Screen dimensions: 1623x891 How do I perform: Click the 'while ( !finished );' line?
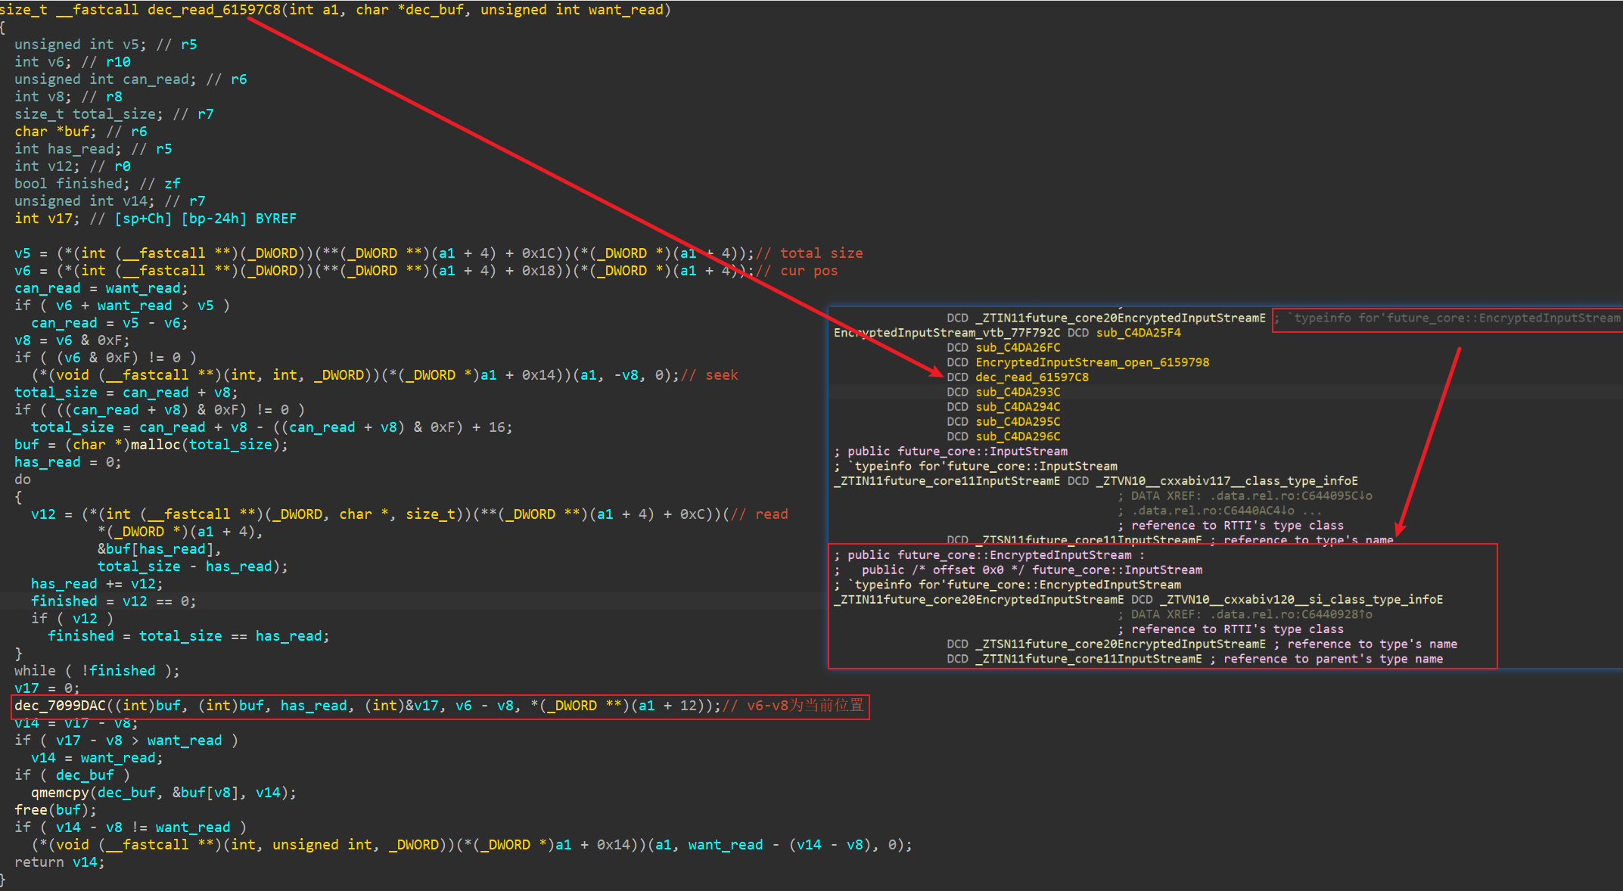(97, 671)
